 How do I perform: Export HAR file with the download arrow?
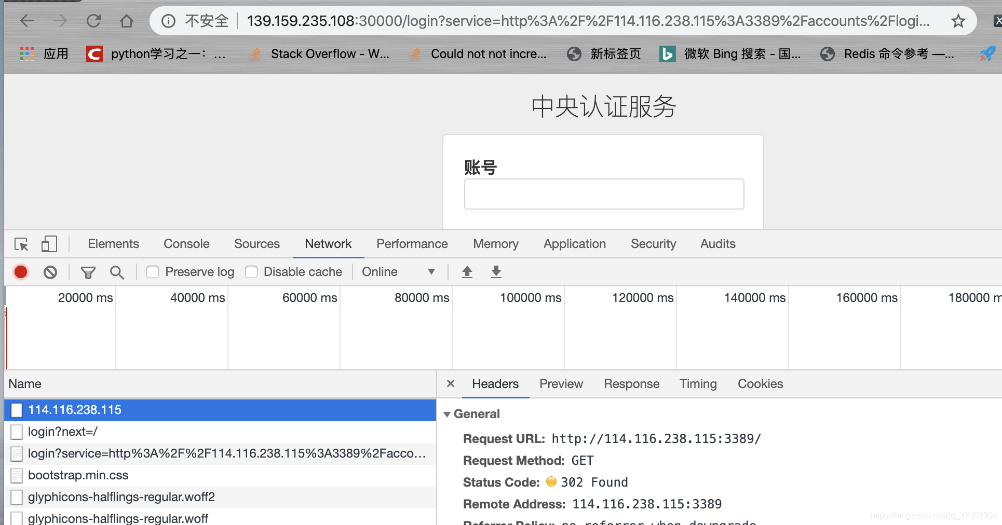[496, 272]
